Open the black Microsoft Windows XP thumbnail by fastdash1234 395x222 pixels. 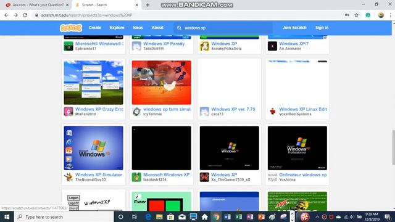pyautogui.click(x=162, y=148)
